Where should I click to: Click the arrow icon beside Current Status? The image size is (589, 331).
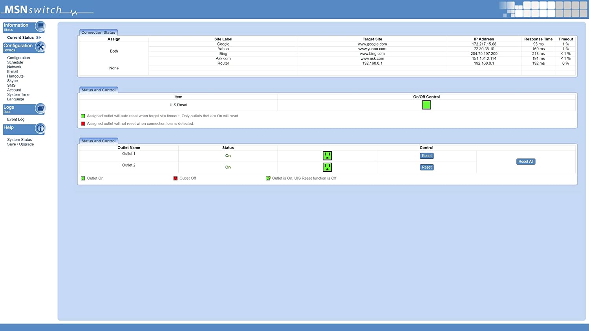pos(38,38)
